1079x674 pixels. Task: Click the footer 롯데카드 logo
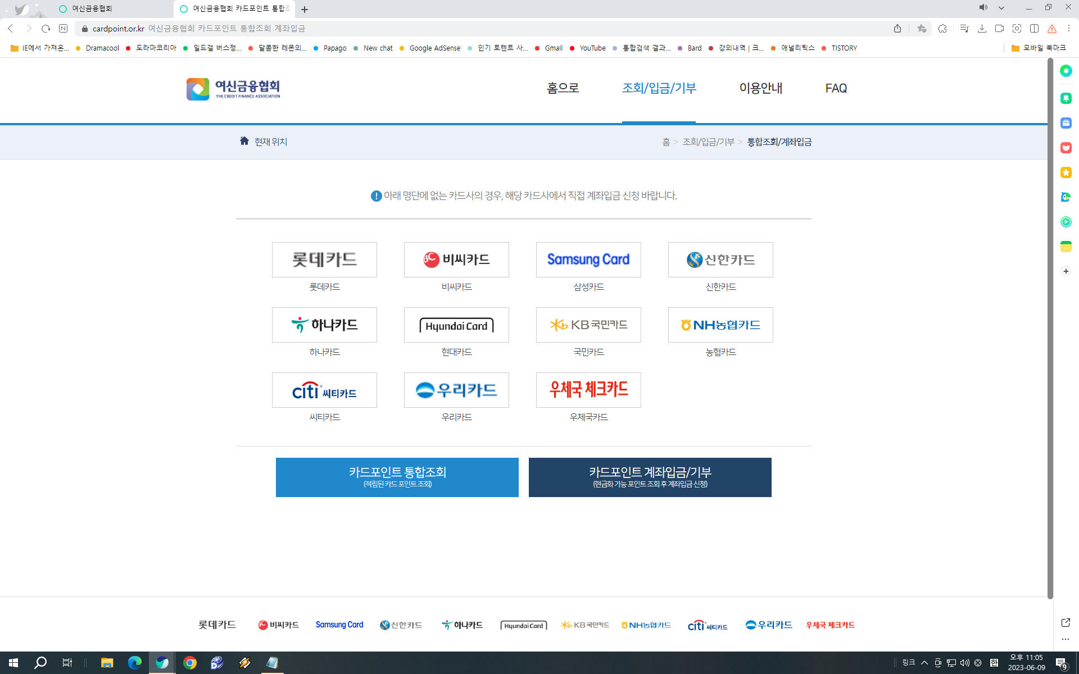(x=217, y=625)
